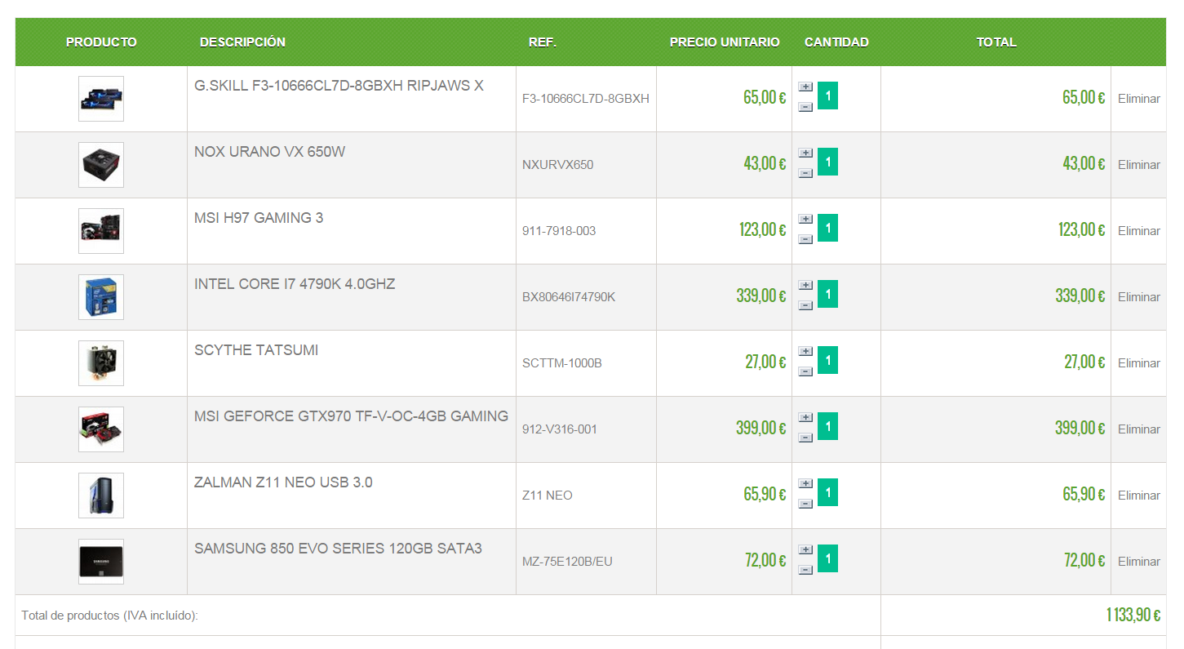The height and width of the screenshot is (649, 1184).
Task: Select reference text BX80646I74790K
Action: tap(569, 297)
